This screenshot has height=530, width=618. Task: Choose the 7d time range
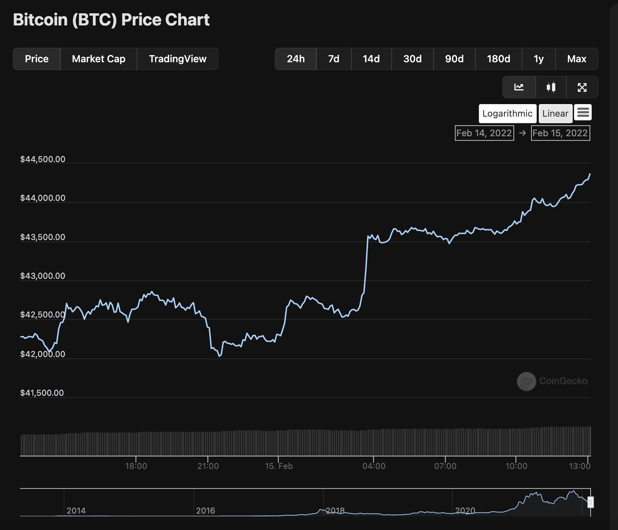coord(334,59)
